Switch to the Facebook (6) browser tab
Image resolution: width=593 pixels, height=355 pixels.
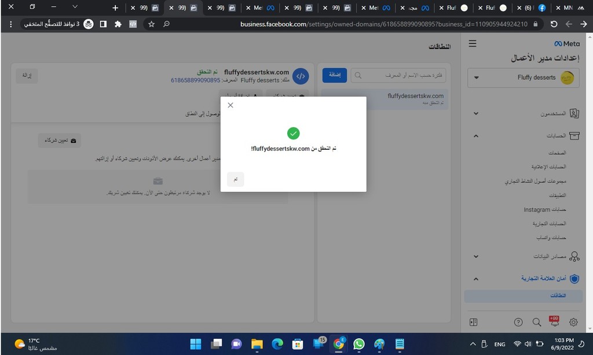tap(532, 8)
